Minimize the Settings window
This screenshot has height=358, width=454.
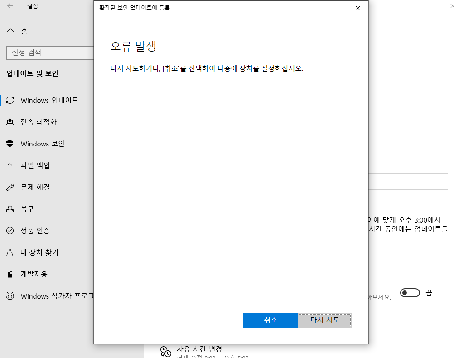click(x=411, y=6)
